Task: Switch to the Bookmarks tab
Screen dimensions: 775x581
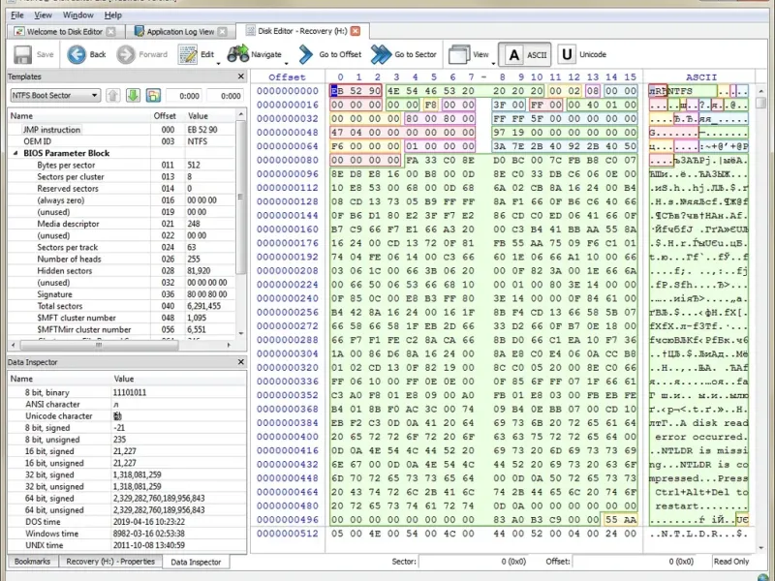Action: click(32, 562)
